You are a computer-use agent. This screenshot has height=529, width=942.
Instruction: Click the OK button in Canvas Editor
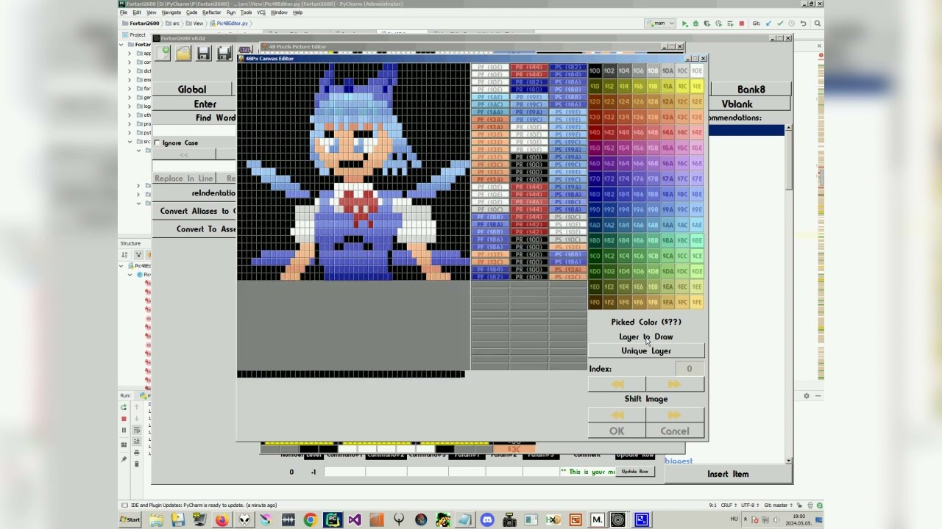[617, 431]
